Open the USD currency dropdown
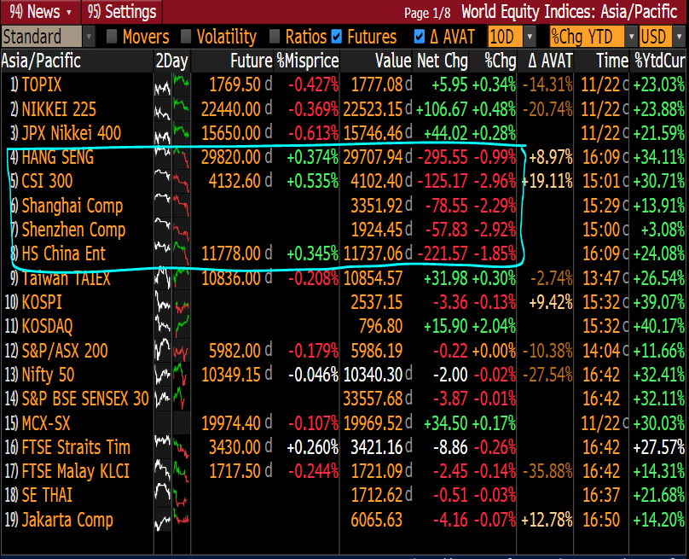Screen dimensions: 689x559 tap(679, 37)
